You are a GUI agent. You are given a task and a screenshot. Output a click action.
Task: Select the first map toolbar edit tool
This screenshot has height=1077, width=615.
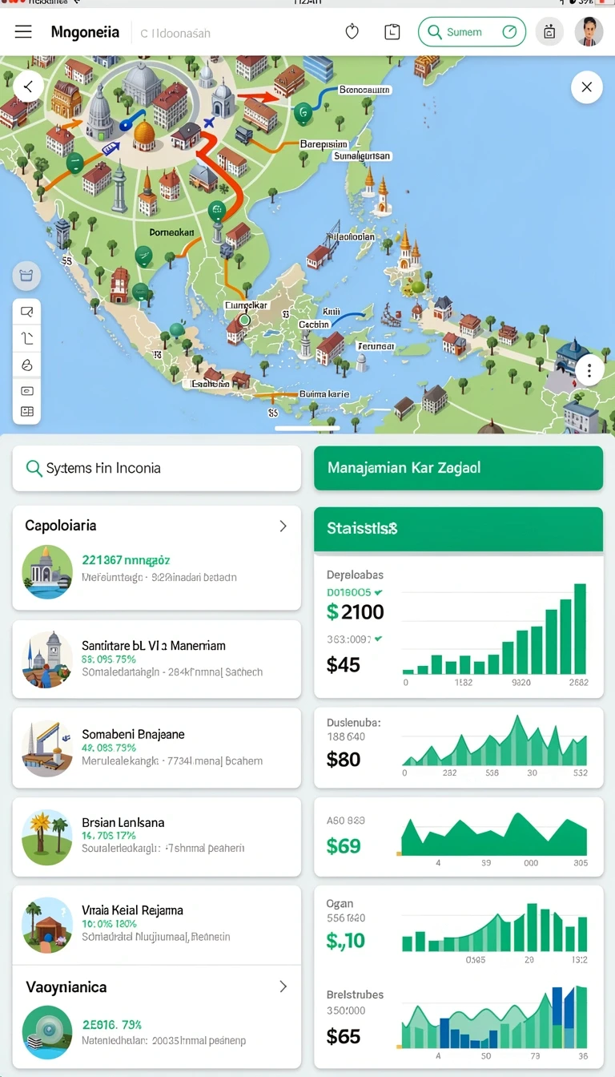[x=27, y=313]
